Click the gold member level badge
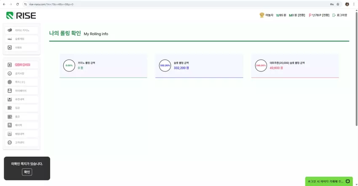This screenshot has height=186, width=358. [262, 15]
